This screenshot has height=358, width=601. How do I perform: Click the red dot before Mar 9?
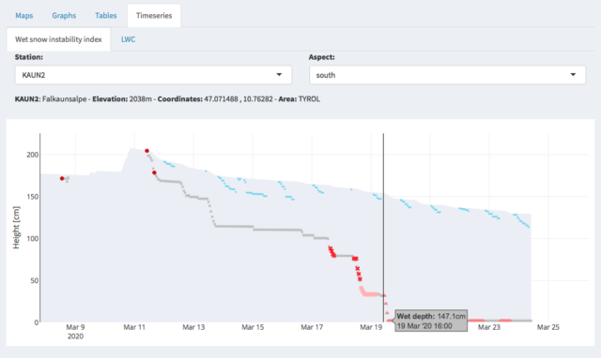62,179
